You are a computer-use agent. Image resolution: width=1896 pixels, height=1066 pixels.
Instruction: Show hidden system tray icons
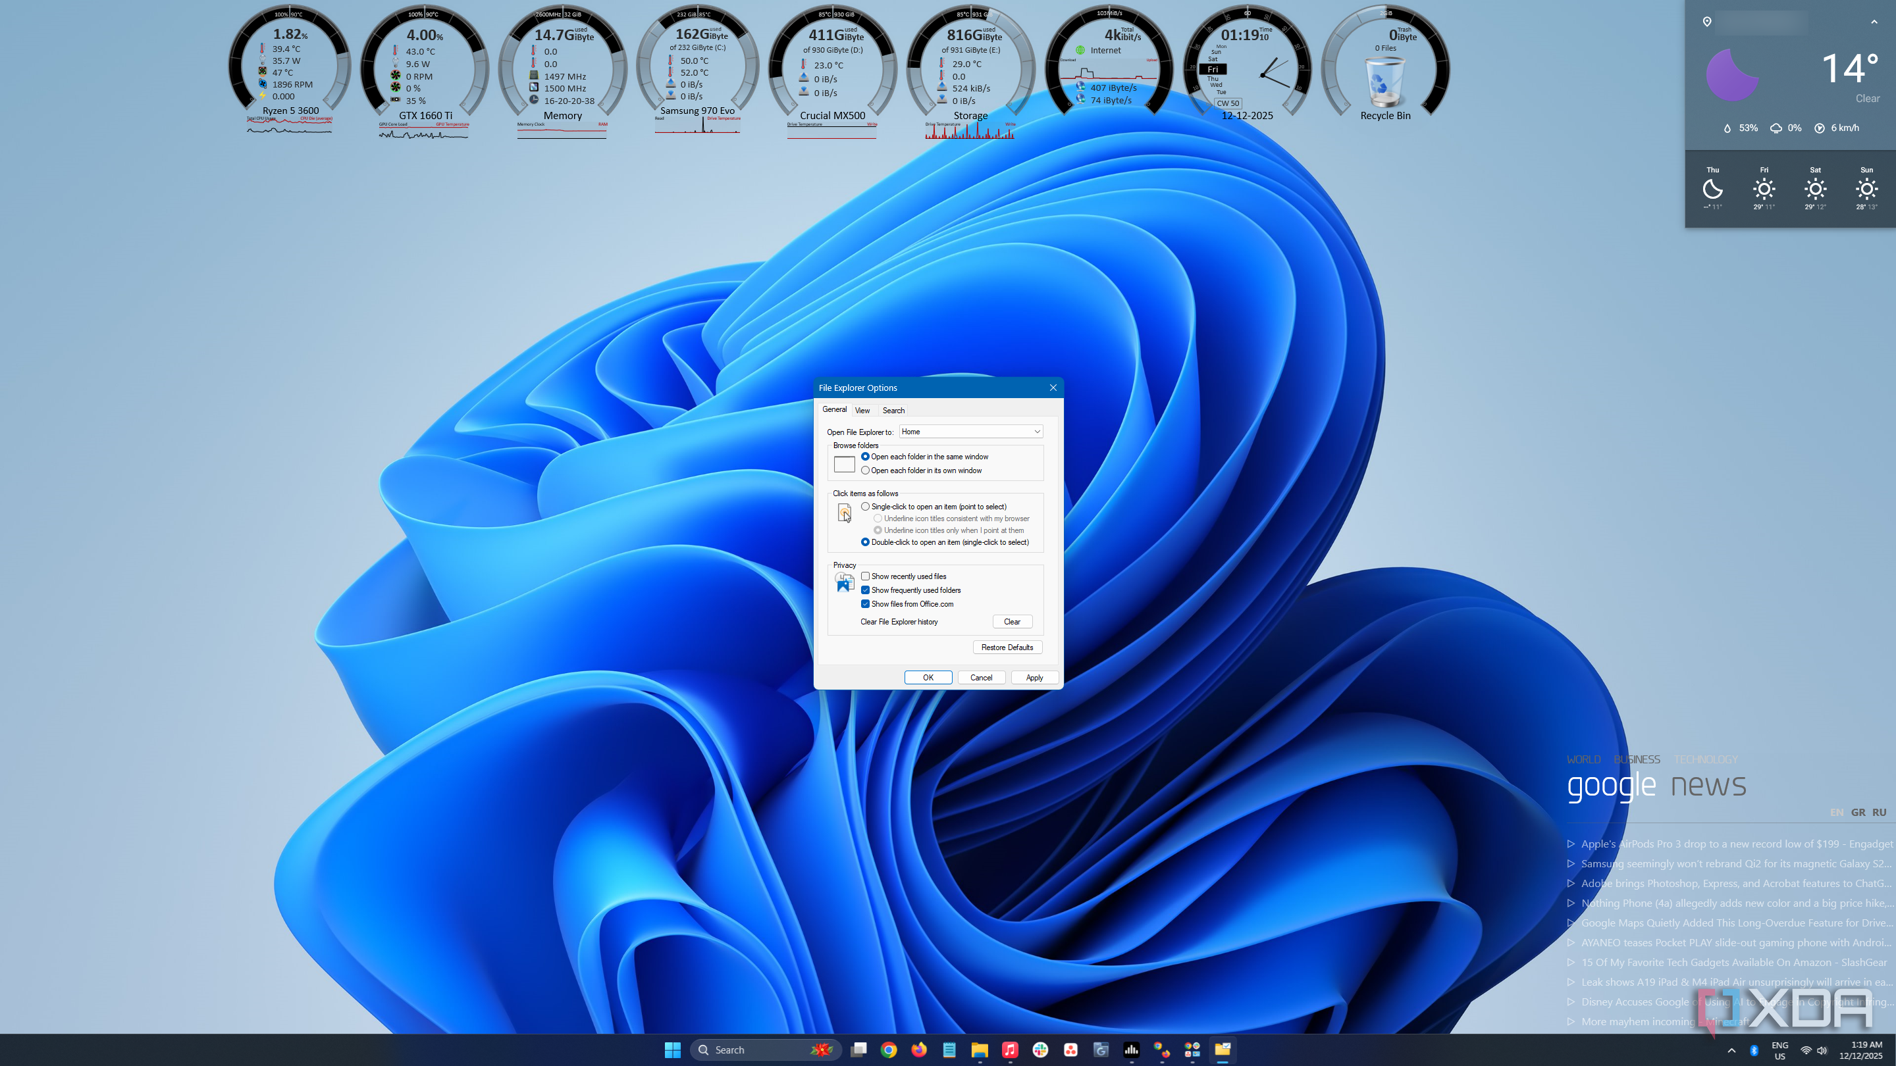1731,1051
